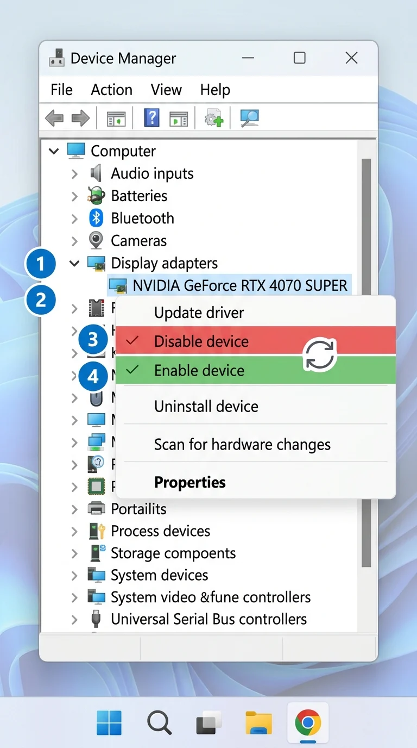
Task: Expand the Bluetooth category
Action: pos(74,219)
